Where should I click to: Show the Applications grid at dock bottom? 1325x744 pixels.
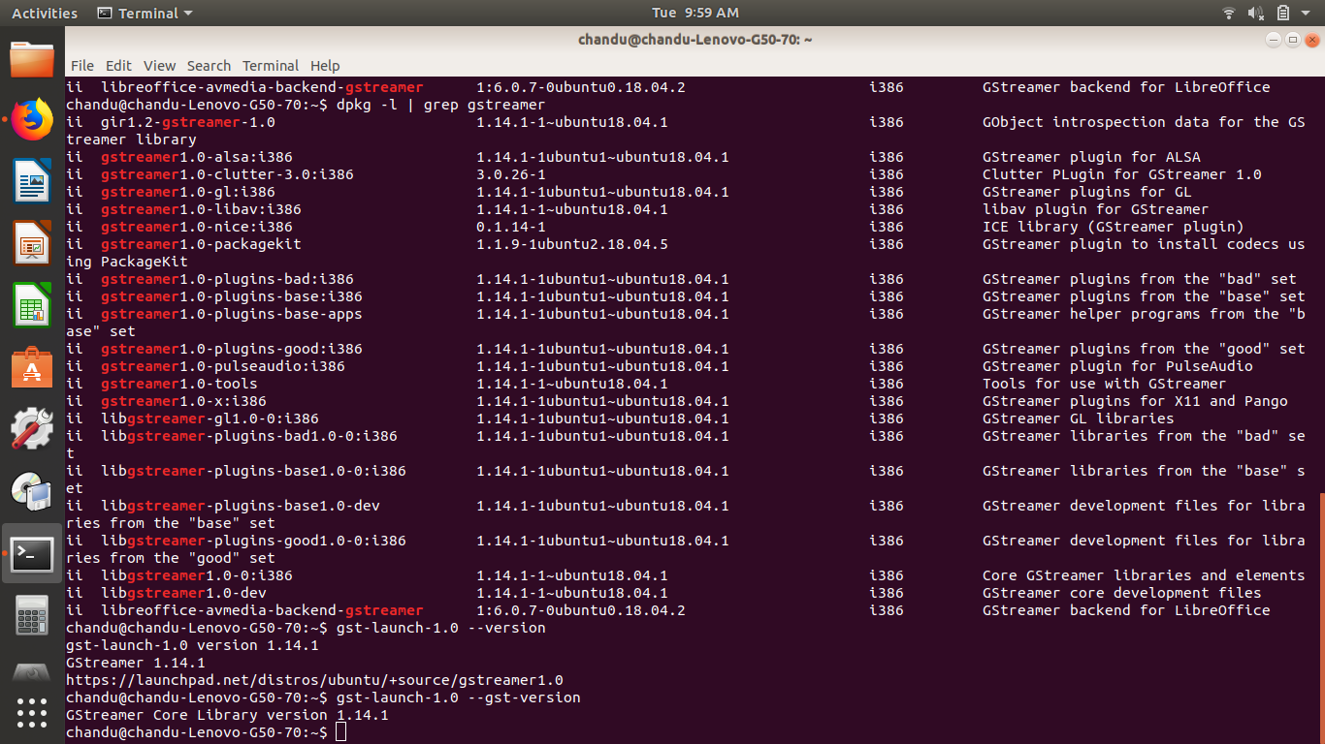[x=32, y=714]
